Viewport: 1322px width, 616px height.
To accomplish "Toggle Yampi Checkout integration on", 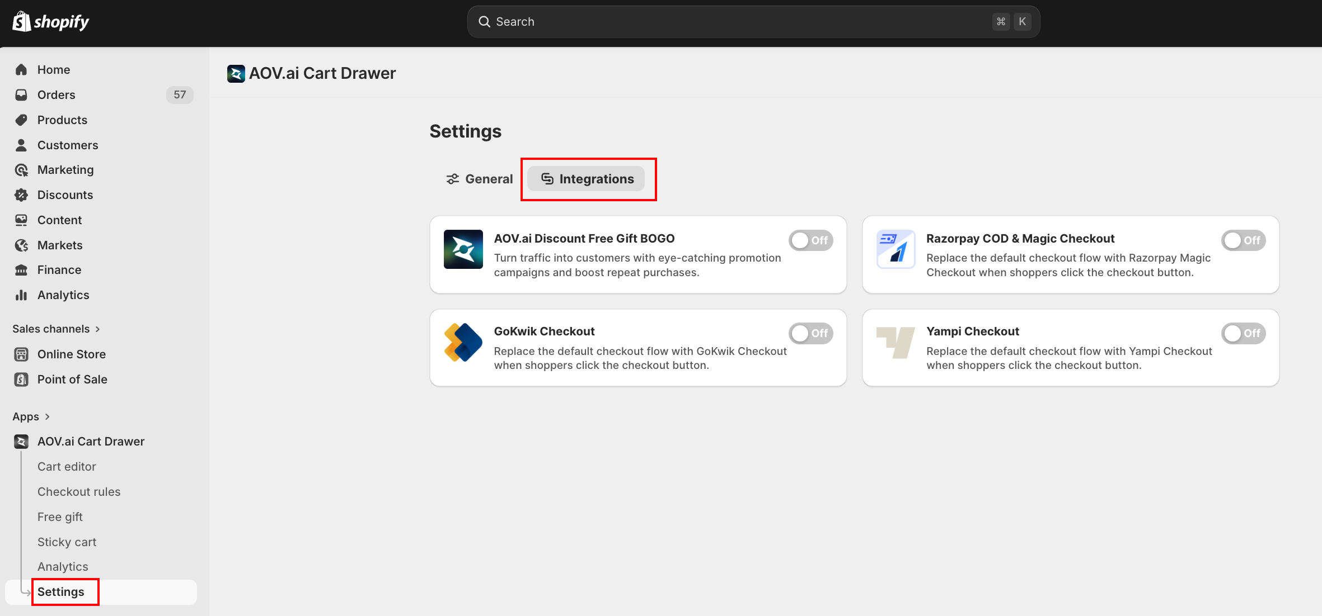I will click(x=1244, y=333).
